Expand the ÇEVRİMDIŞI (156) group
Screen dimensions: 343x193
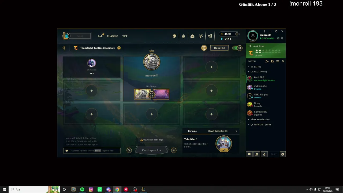(260, 125)
